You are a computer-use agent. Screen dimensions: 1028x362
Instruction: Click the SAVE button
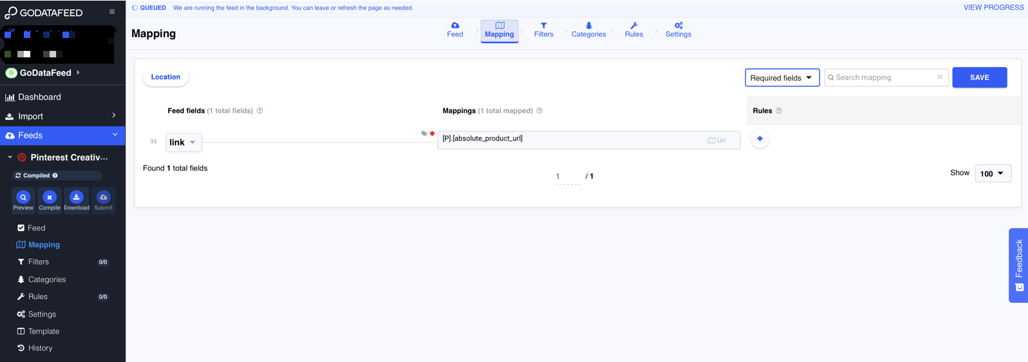[980, 77]
